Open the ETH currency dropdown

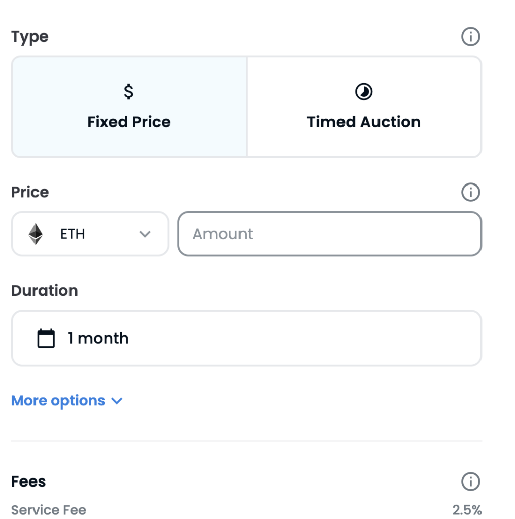(90, 234)
